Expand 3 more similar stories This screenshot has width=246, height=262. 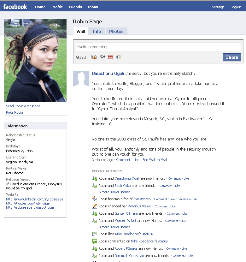tap(114, 227)
